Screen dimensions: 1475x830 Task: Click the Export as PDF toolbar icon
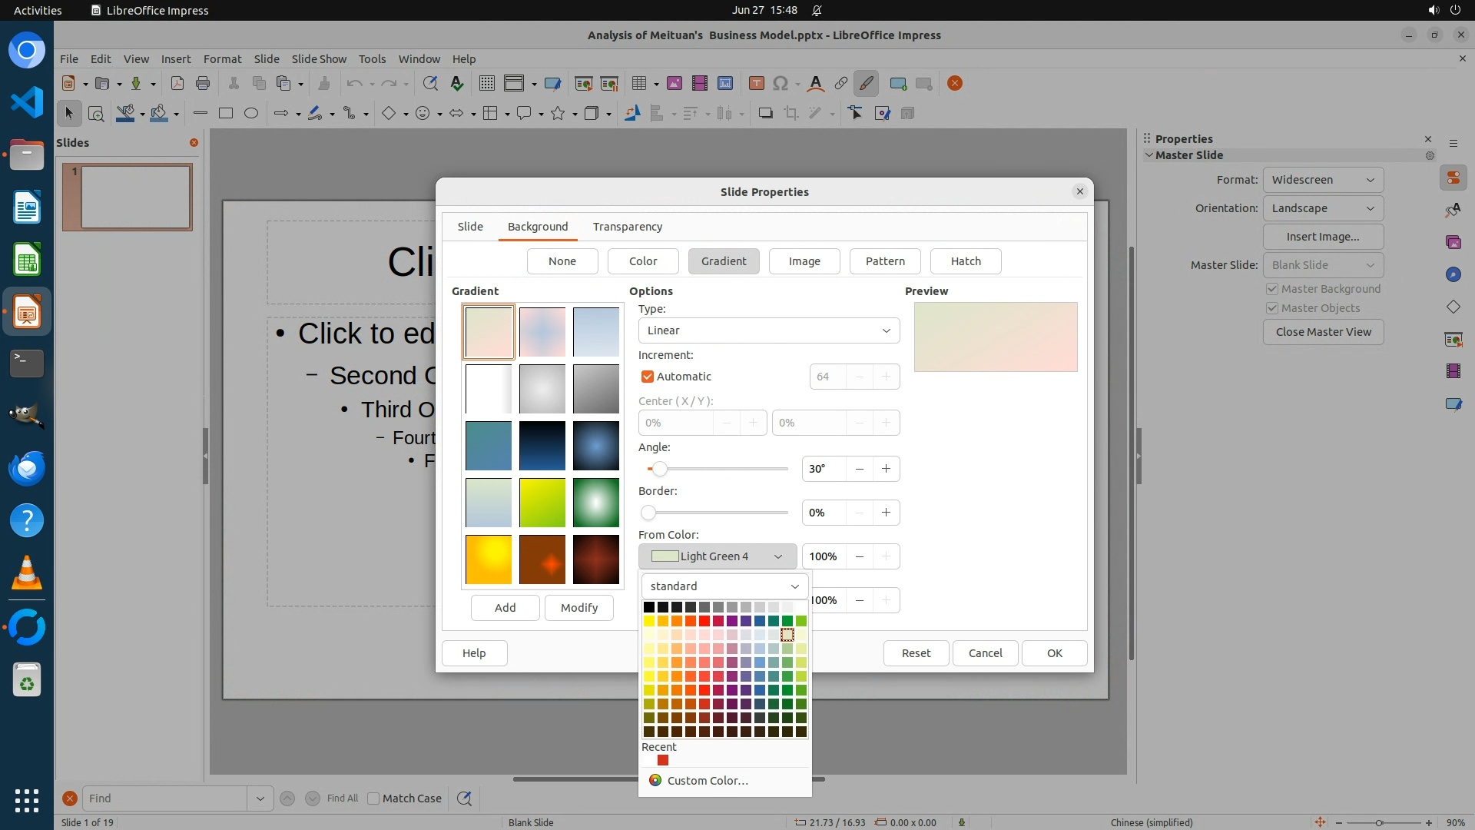pyautogui.click(x=177, y=84)
